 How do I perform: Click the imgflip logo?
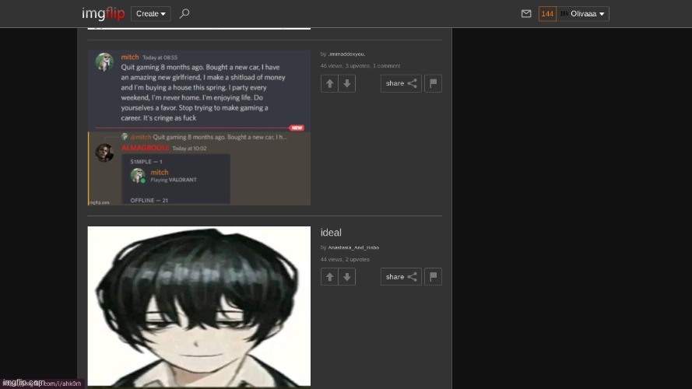click(103, 13)
